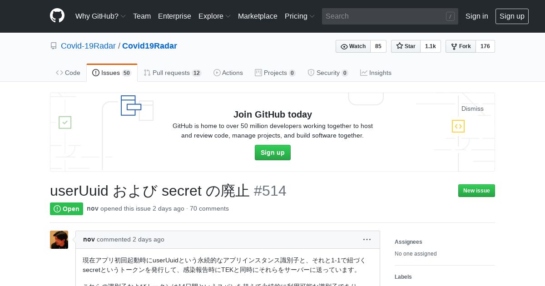View the 85 watchers count
This screenshot has height=286, width=545.
coord(378,46)
